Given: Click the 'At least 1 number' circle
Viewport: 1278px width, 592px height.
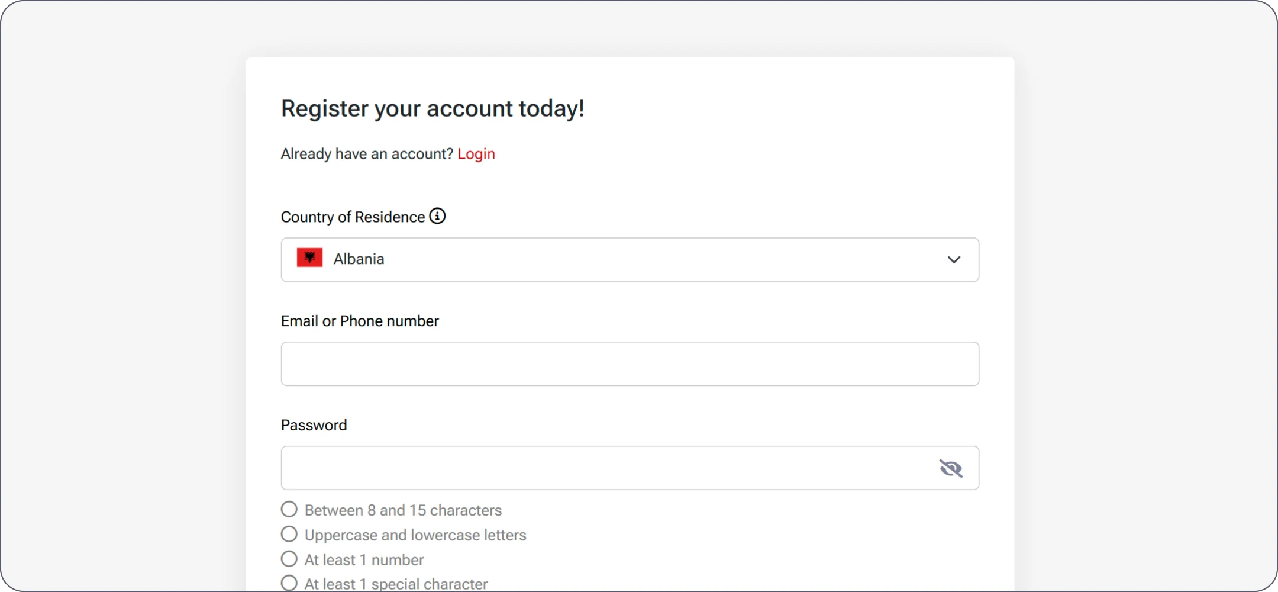Looking at the screenshot, I should [289, 559].
